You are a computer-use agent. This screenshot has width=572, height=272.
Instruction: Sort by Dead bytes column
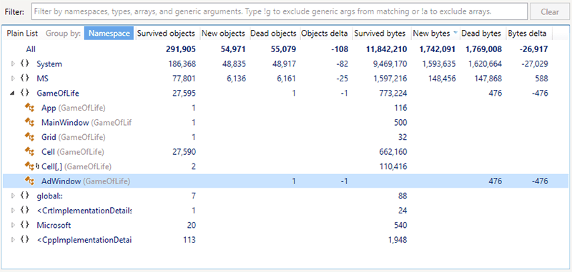coord(481,33)
